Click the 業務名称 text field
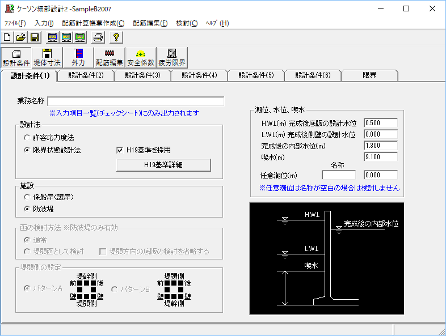Image resolution: width=446 pixels, height=336 pixels. pyautogui.click(x=136, y=101)
